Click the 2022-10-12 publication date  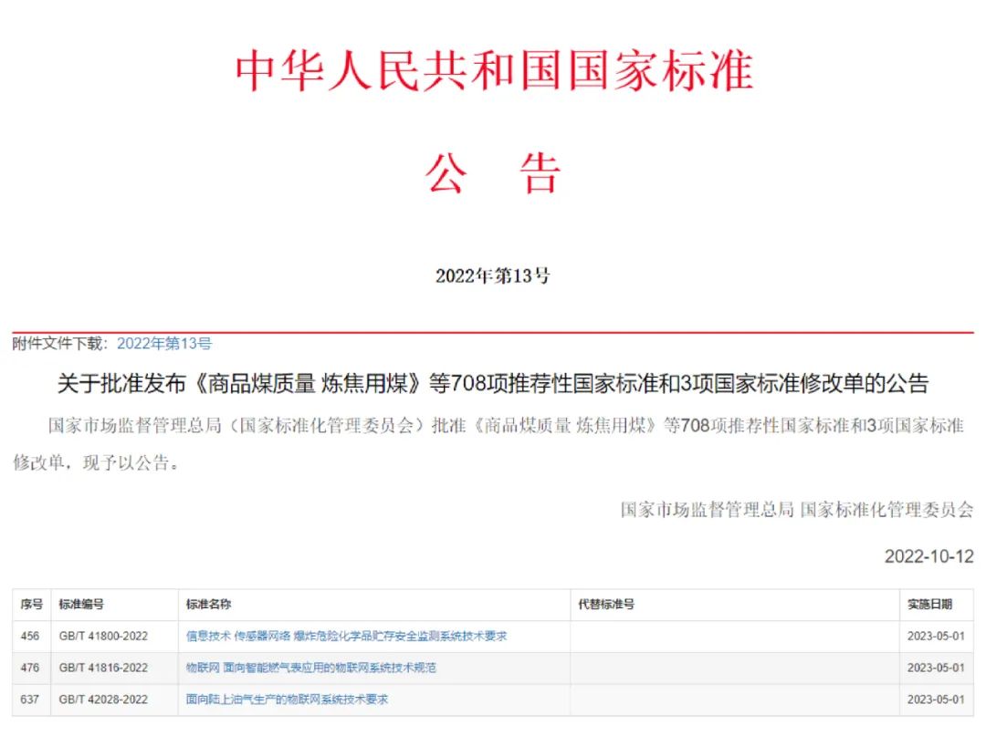(x=928, y=556)
